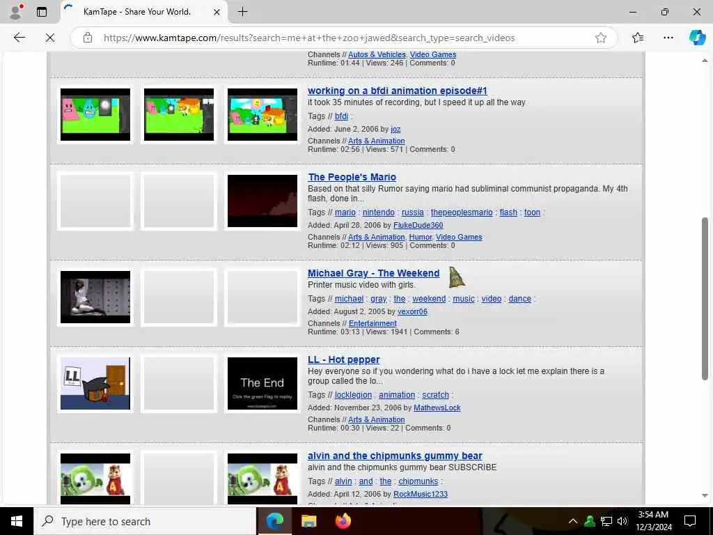The width and height of the screenshot is (713, 535).
Task: Click the green user tray icon
Action: point(590,521)
